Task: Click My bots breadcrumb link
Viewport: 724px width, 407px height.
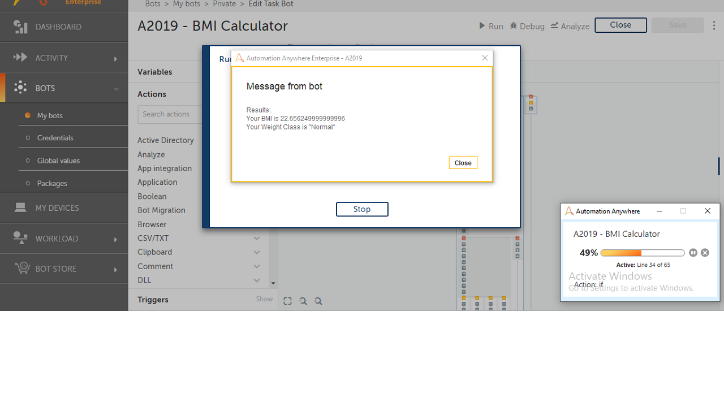Action: (187, 4)
